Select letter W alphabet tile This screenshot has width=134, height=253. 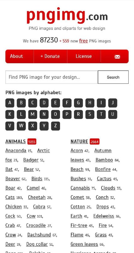[x=21, y=126]
